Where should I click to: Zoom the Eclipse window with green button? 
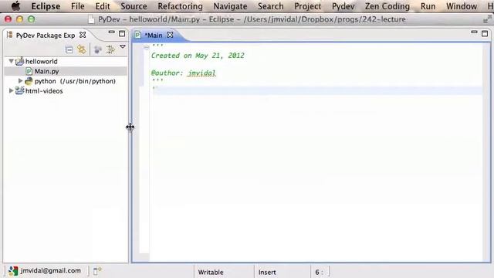(31, 19)
